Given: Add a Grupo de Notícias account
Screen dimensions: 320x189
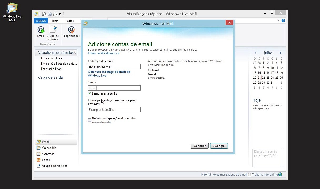Looking at the screenshot, I should [53, 33].
